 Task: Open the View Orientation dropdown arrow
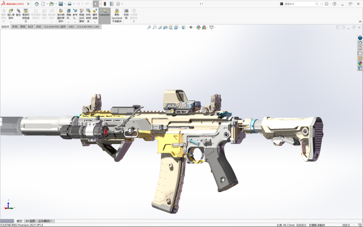pyautogui.click(x=179, y=27)
